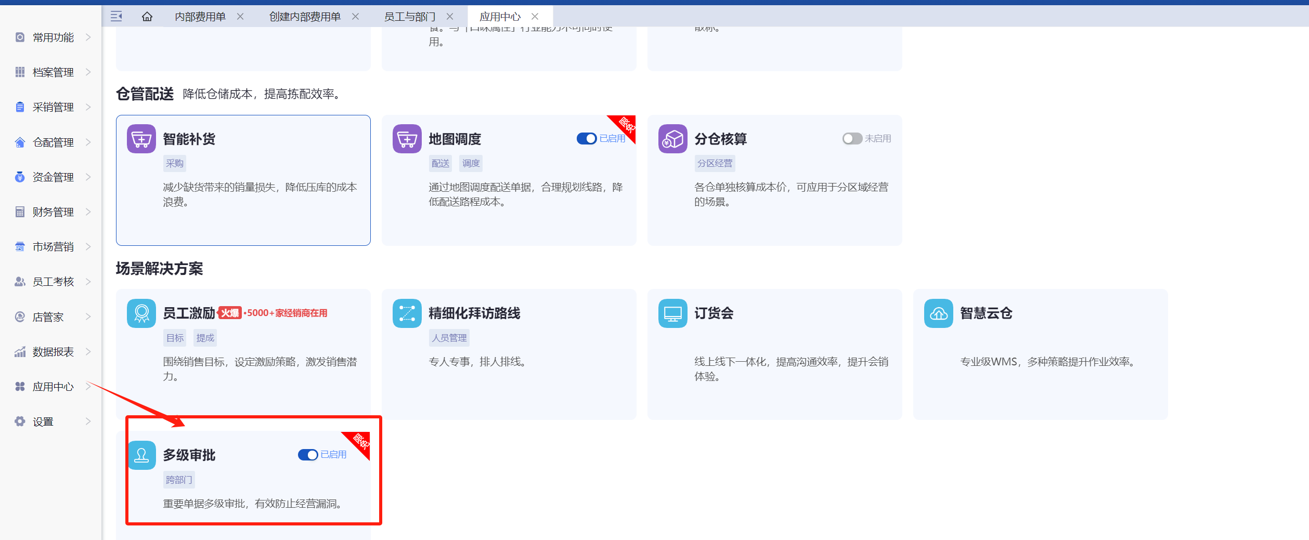Switch to the 员工与部门 tab

[409, 17]
